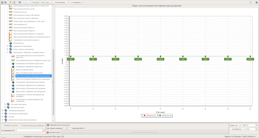This screenshot has height=138, width=259.
Task: Click 3D icon of Доля пленки в обогащении
Action: point(13,88)
